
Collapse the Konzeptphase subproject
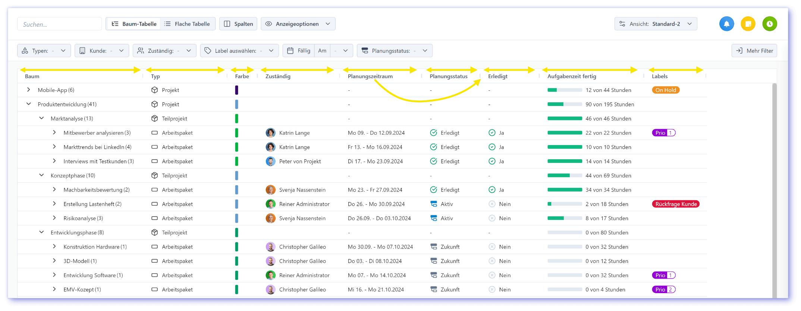coord(41,176)
